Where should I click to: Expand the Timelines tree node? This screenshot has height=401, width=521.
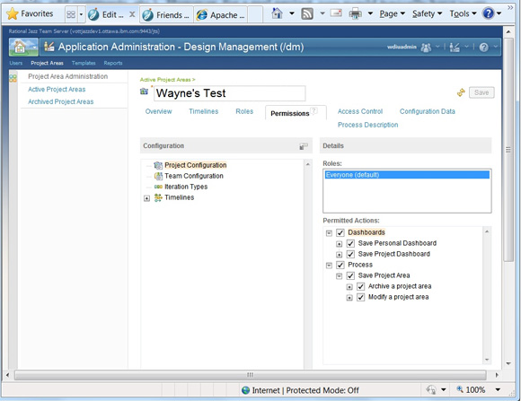coord(146,198)
